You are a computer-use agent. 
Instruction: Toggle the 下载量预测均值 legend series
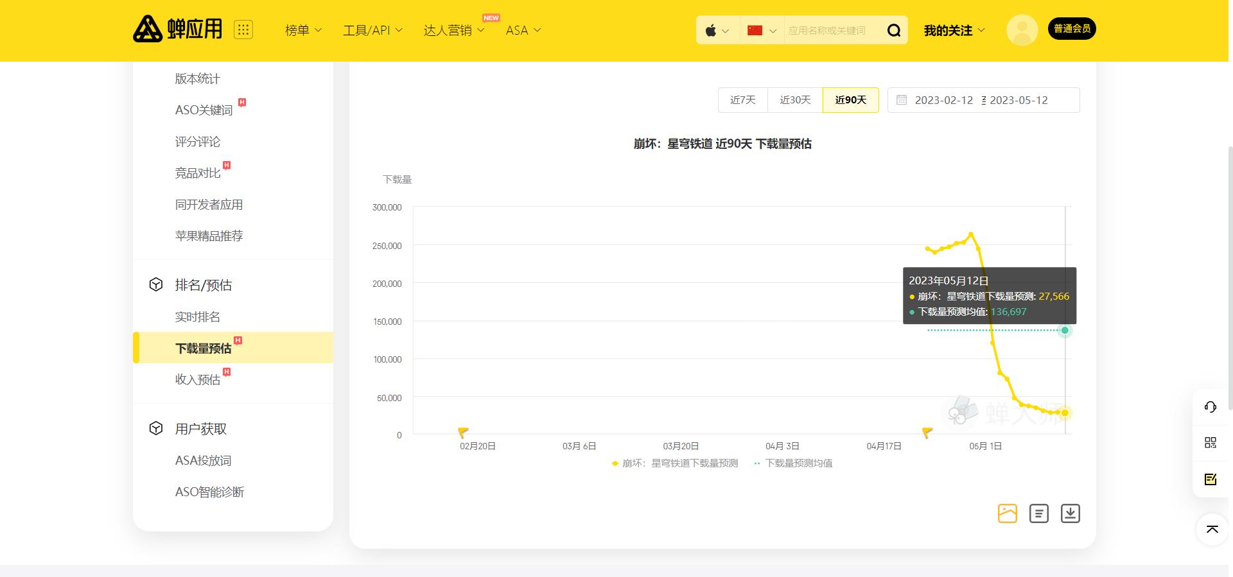tap(793, 463)
